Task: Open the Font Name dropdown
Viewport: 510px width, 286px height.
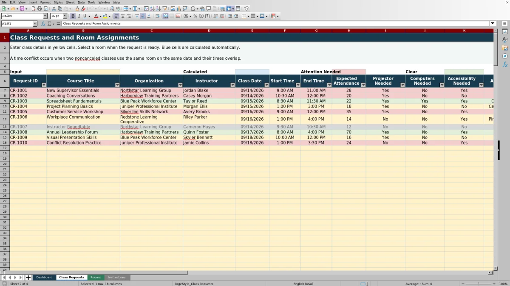Action: click(45, 16)
